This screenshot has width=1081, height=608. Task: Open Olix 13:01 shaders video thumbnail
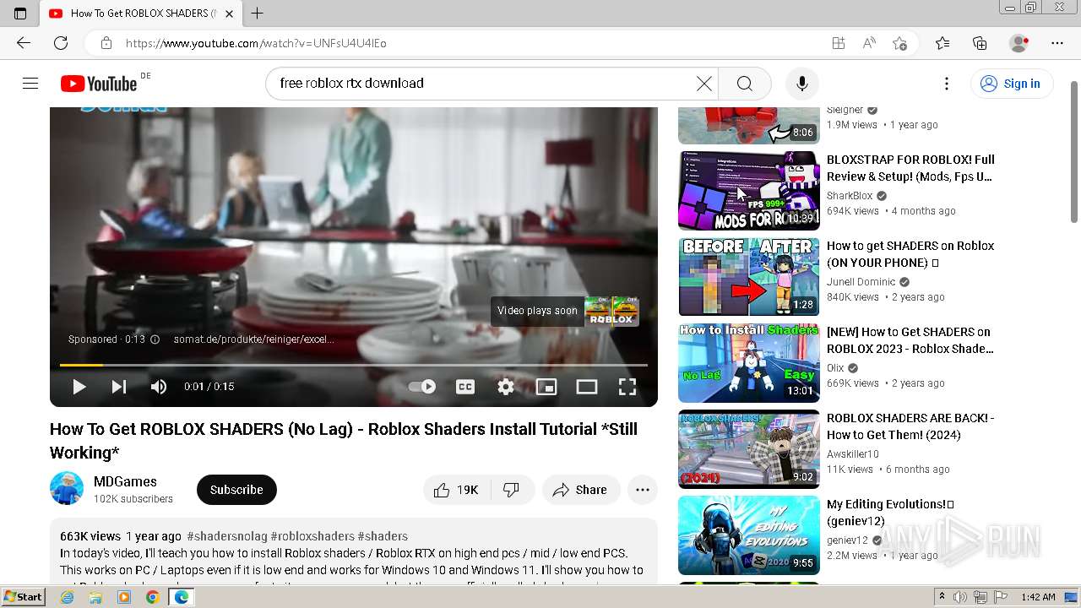749,363
